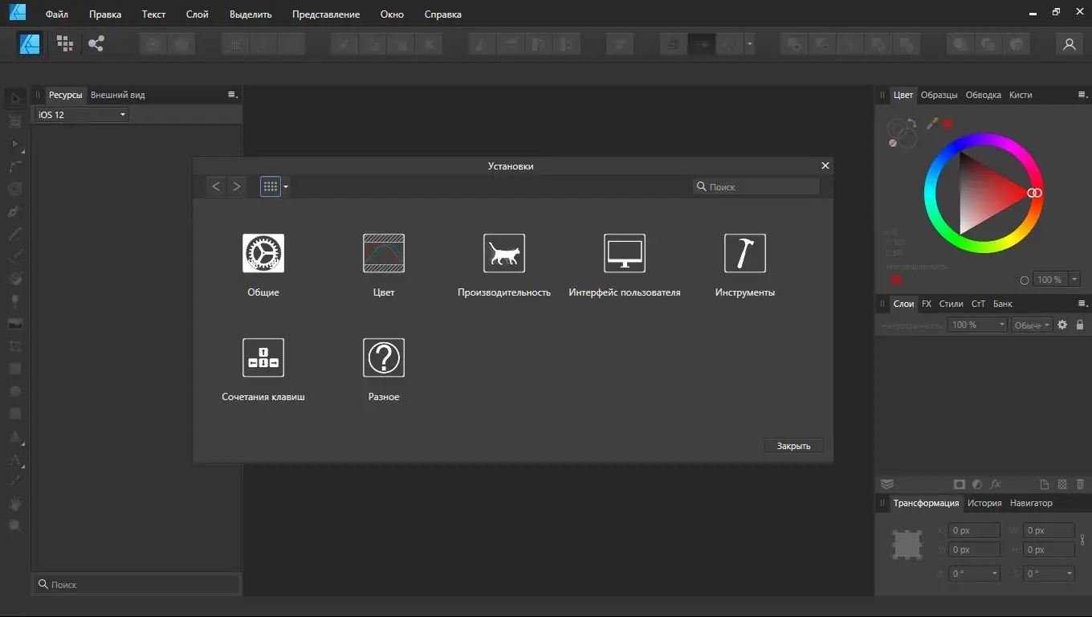Open the Ресурсы panel options menu
This screenshot has height=617, width=1092.
232,95
